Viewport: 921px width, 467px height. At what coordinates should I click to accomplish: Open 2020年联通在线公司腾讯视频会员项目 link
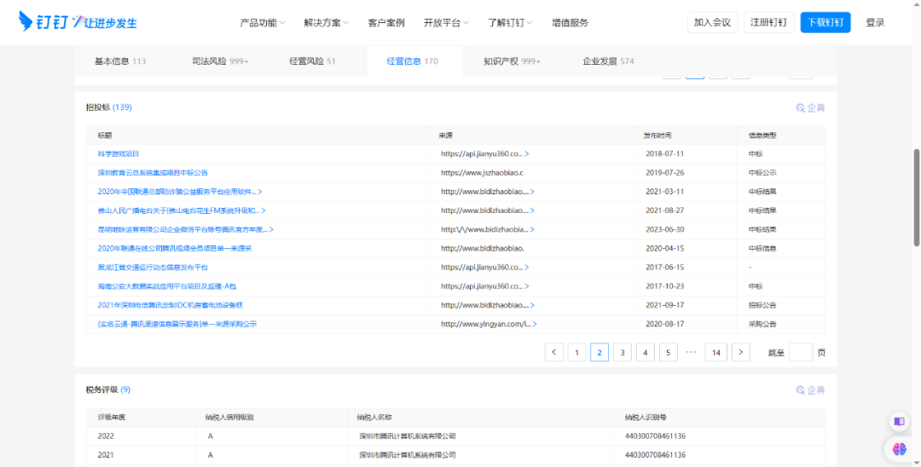175,248
